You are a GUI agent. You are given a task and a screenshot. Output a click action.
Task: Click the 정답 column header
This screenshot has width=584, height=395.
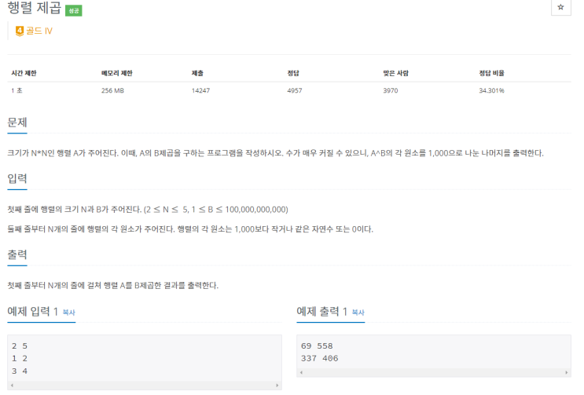click(293, 73)
